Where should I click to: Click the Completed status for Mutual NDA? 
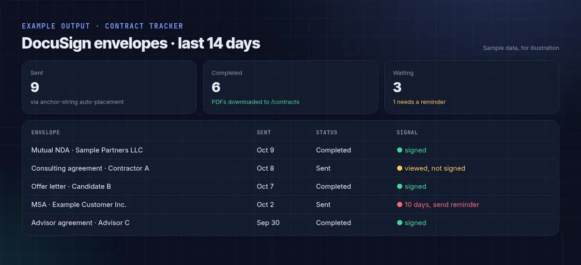(334, 150)
